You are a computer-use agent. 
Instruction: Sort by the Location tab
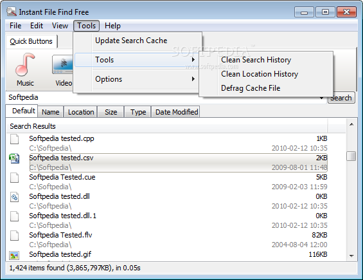(x=81, y=112)
